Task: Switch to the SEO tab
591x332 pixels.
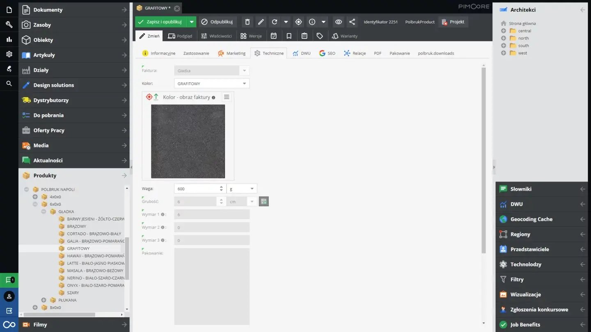Action: tap(328, 53)
